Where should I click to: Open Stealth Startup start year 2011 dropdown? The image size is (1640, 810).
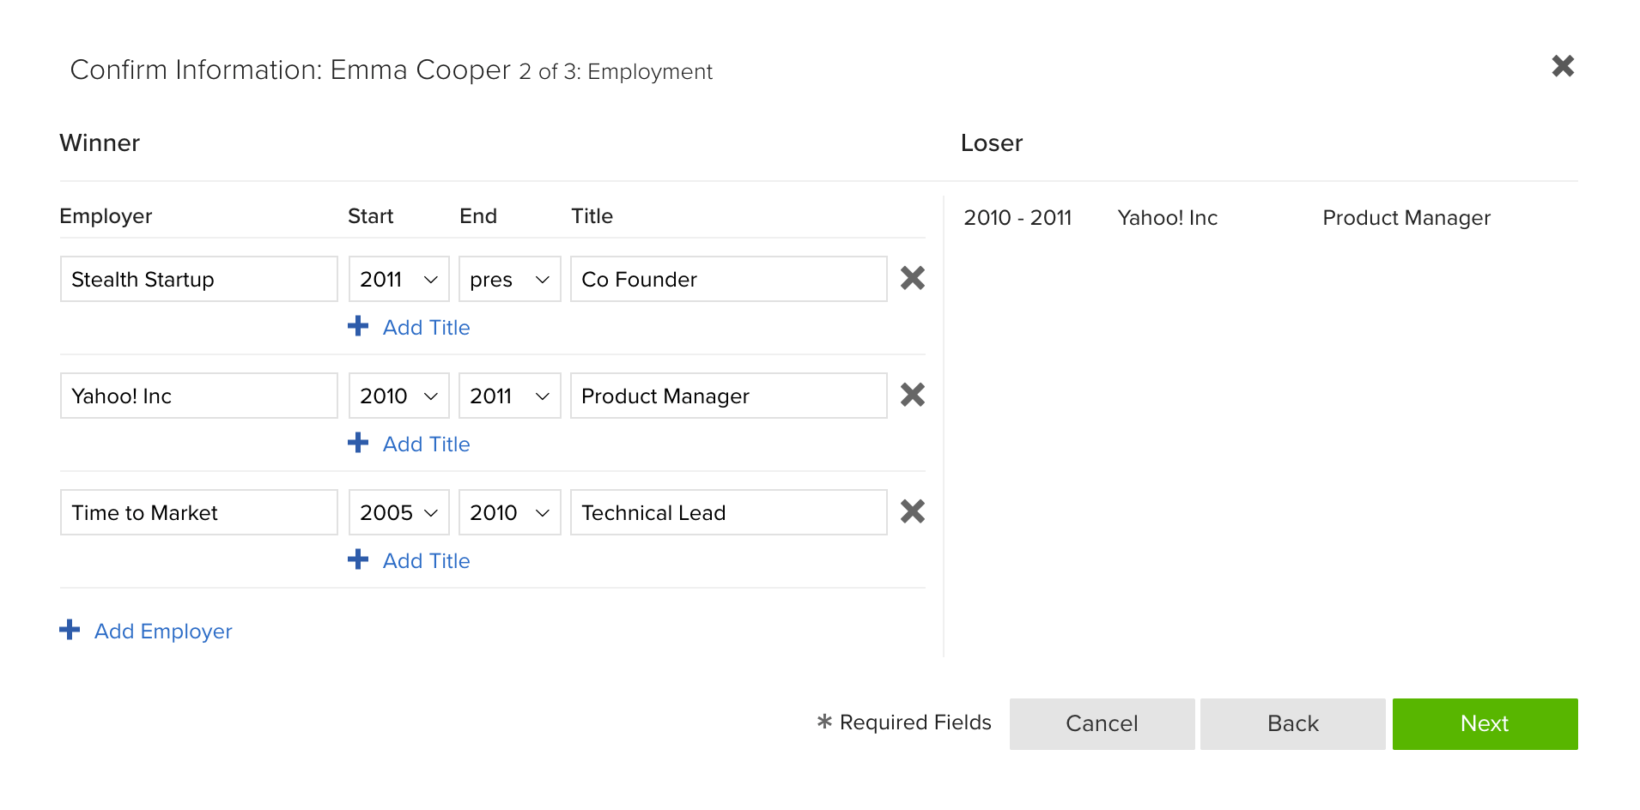398,279
